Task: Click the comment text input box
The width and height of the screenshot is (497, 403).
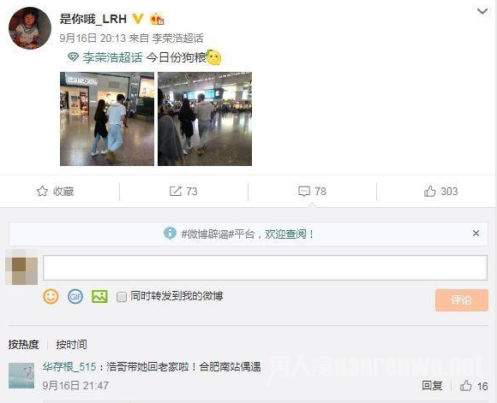Action: click(265, 268)
